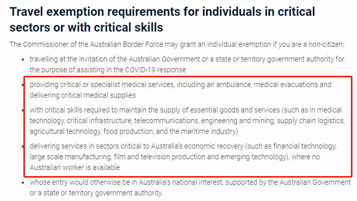This screenshot has width=357, height=201.
Task: Click the "sectors or with critical skills" heading line
Action: pos(86,27)
